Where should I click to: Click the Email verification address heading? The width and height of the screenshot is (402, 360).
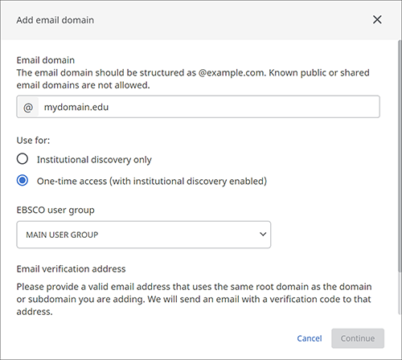point(71,269)
